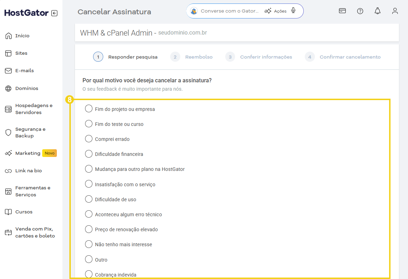Click the microphone icon in Gator chat
Viewport: 408px width, 279px height.
coord(293,11)
